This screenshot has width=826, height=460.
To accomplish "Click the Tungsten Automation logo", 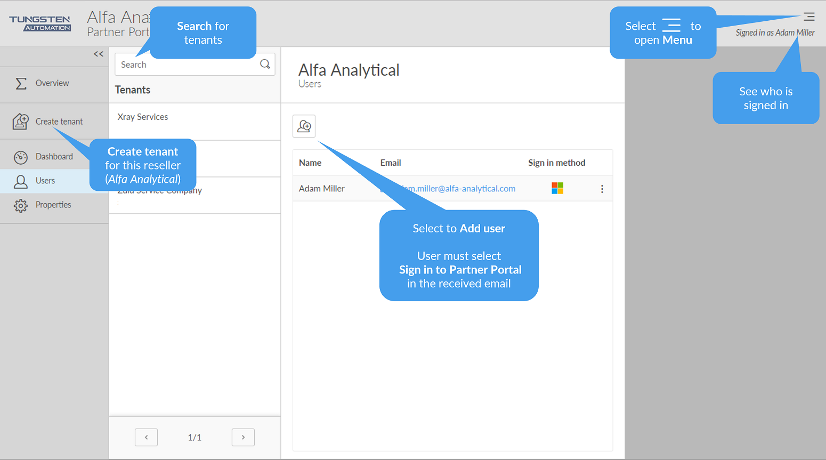I will pyautogui.click(x=40, y=23).
